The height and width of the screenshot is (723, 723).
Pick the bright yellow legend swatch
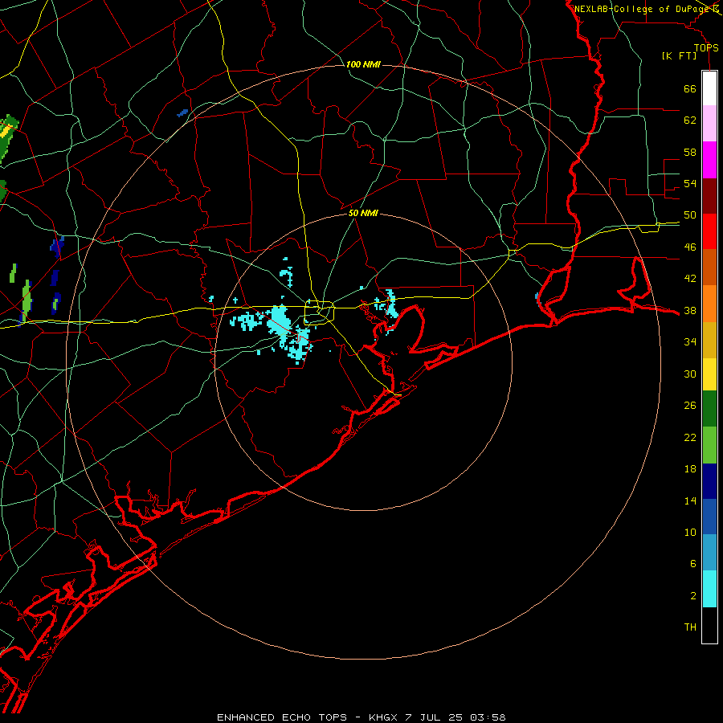pyautogui.click(x=709, y=374)
